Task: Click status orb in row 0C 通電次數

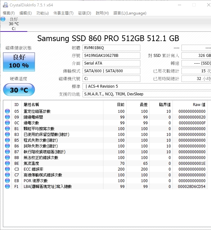Action: coord(7,123)
